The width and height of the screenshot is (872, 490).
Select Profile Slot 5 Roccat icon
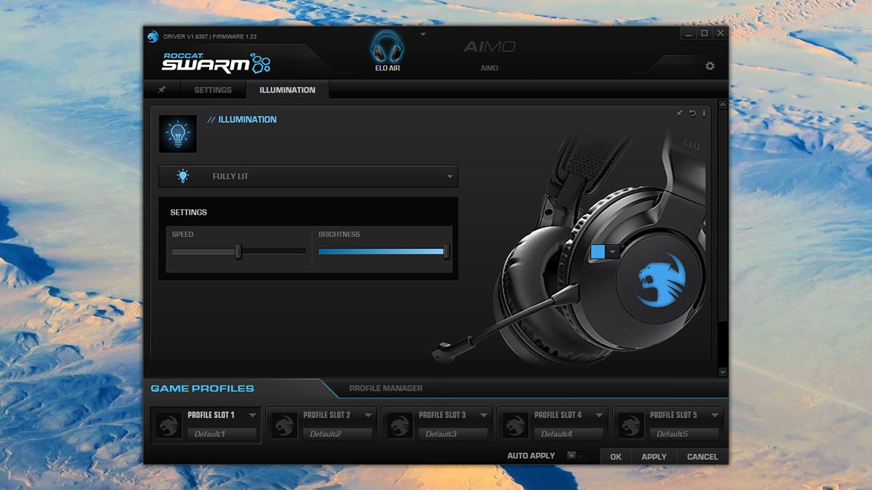coord(631,425)
